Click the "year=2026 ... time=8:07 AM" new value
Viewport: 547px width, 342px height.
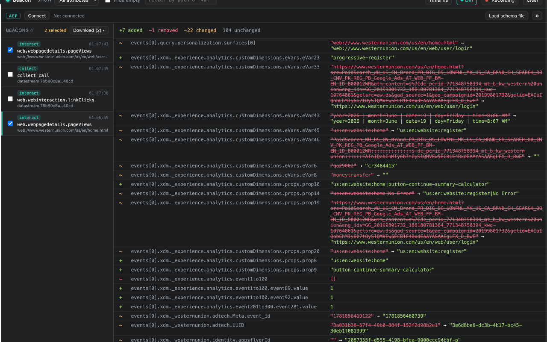pyautogui.click(x=420, y=121)
